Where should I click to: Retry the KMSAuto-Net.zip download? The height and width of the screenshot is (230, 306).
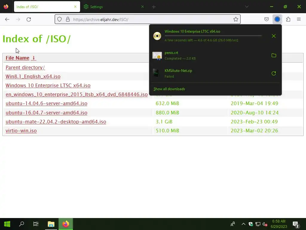click(x=274, y=73)
